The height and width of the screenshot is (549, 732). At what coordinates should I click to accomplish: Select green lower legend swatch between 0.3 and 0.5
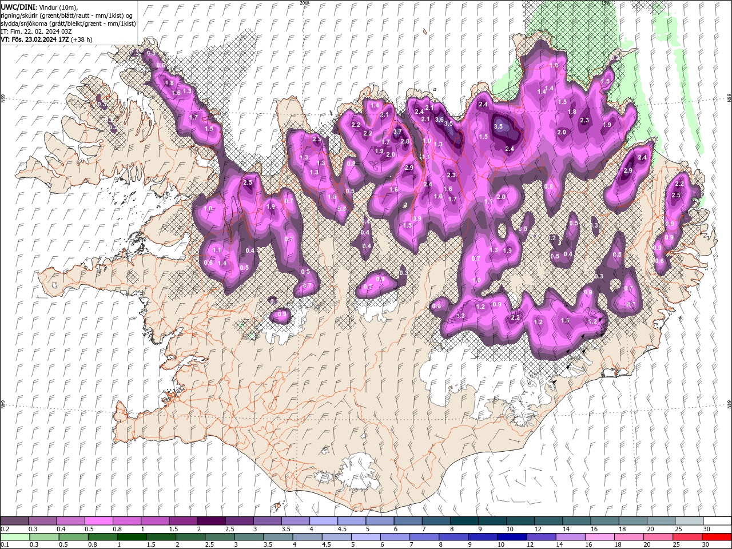[44, 536]
